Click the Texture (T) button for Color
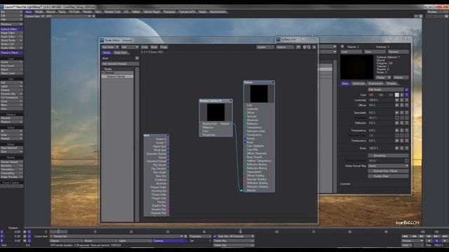This screenshot has width=449, height=252. (x=407, y=95)
